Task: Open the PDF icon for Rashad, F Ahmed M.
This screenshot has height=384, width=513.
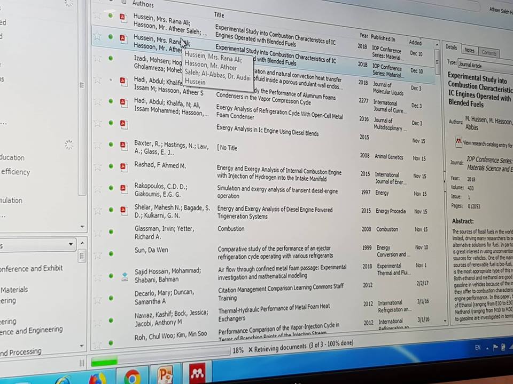Action: click(x=123, y=167)
